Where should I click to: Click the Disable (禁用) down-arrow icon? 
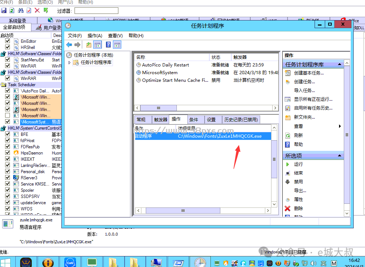tap(288, 182)
